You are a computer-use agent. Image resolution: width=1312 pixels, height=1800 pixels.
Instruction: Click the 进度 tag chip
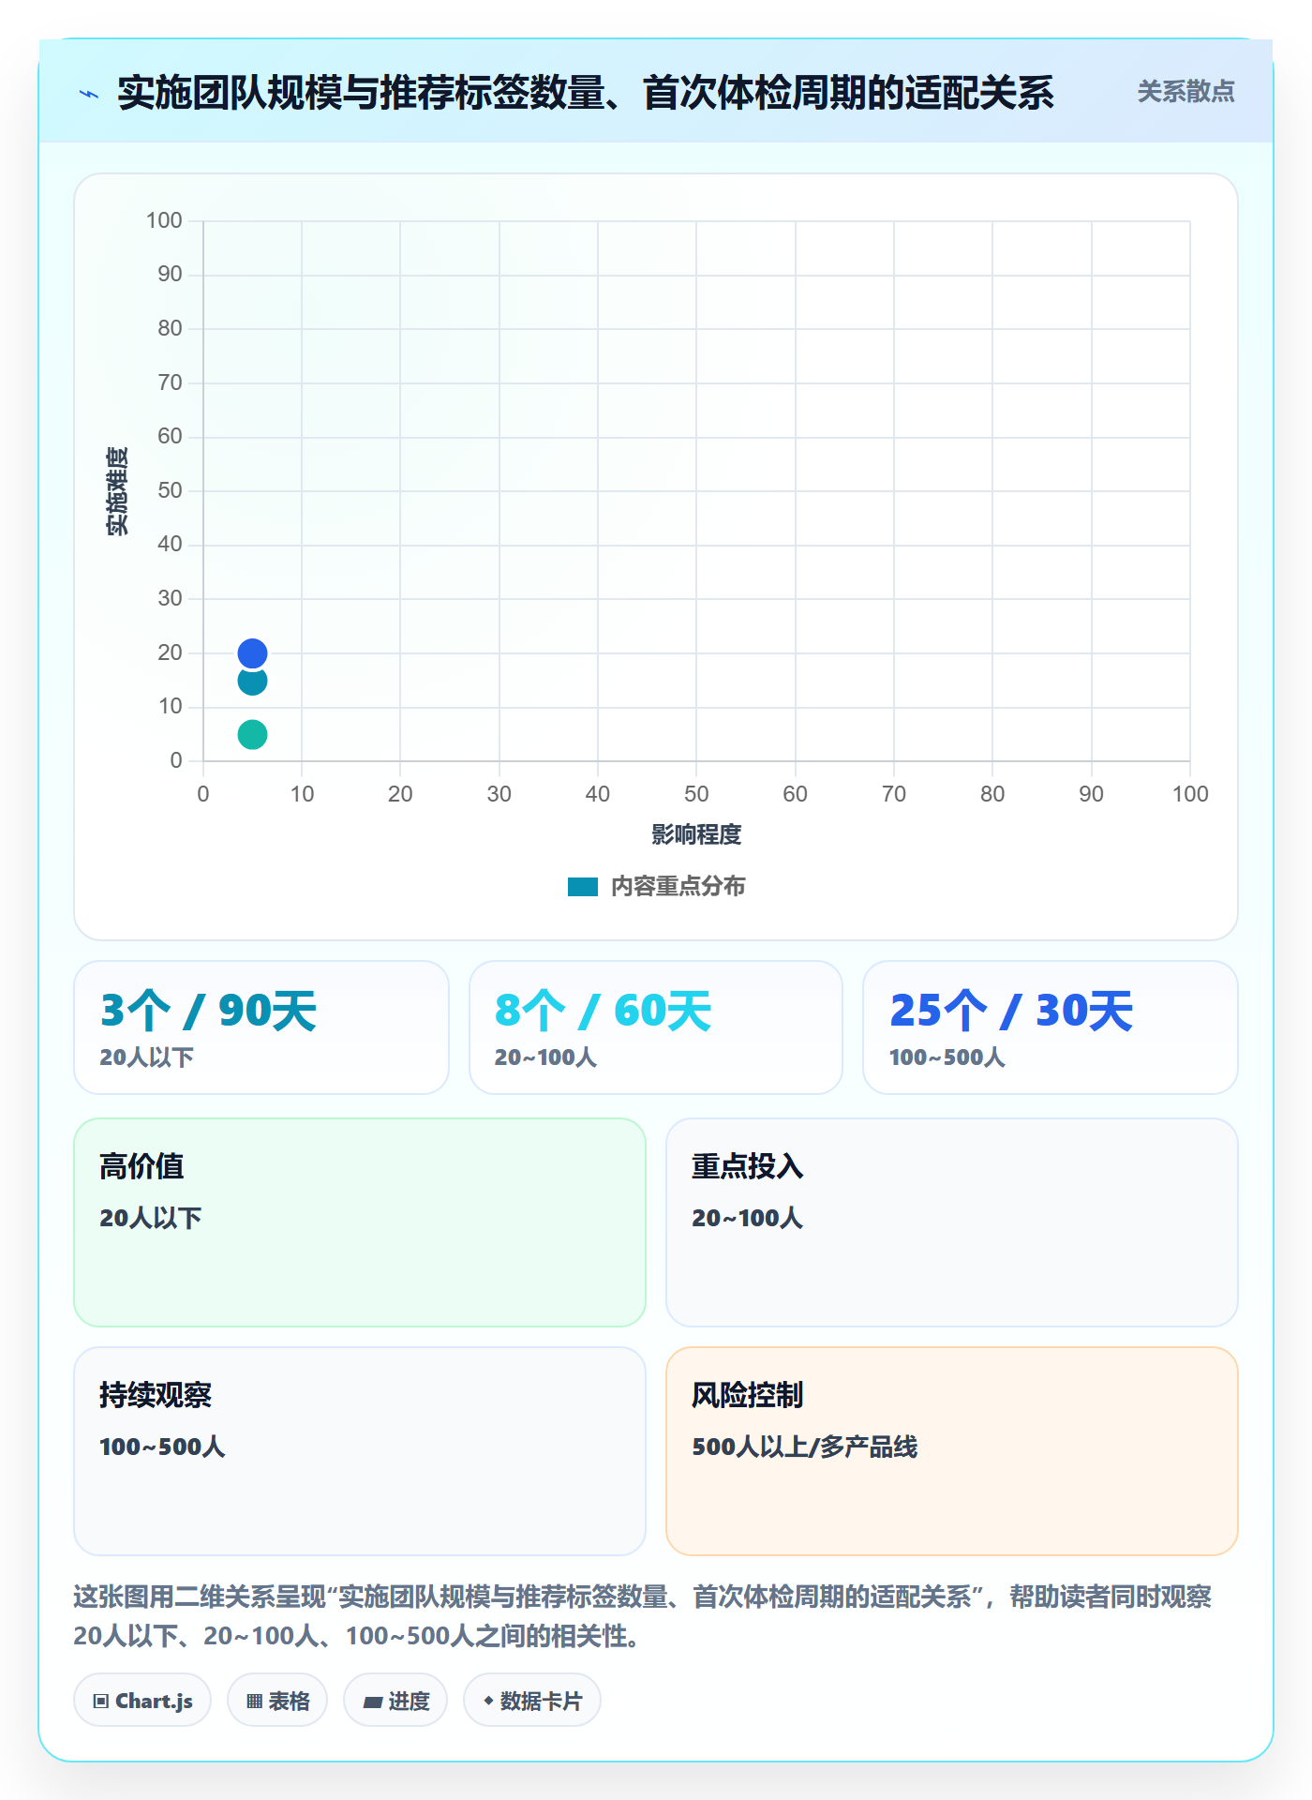tap(395, 1701)
